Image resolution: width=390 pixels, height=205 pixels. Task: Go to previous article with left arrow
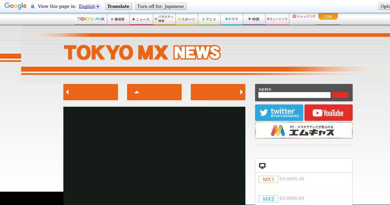[91, 92]
